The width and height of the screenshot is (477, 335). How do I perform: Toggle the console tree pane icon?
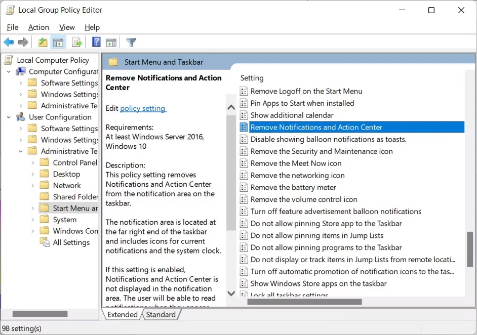tap(58, 42)
